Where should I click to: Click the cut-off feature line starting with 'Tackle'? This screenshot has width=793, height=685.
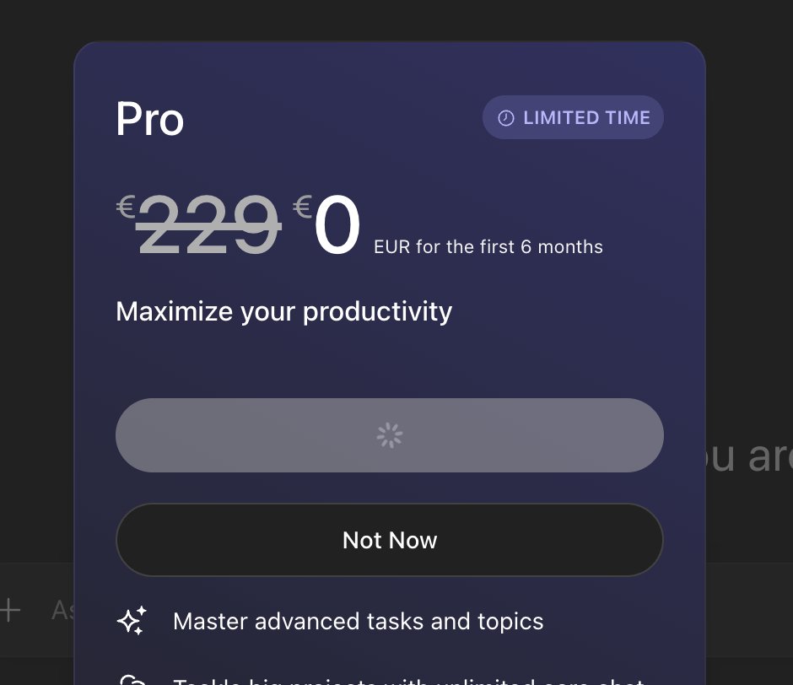click(408, 680)
